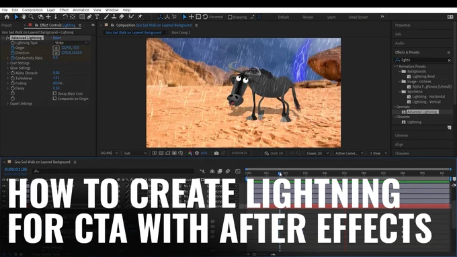Image resolution: width=457 pixels, height=257 pixels.
Task: Switch to the Review workspace
Action: coord(308,17)
